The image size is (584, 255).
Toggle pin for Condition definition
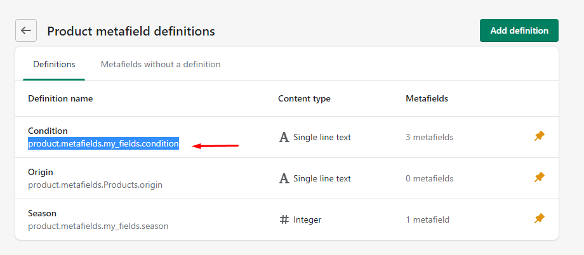(x=539, y=136)
